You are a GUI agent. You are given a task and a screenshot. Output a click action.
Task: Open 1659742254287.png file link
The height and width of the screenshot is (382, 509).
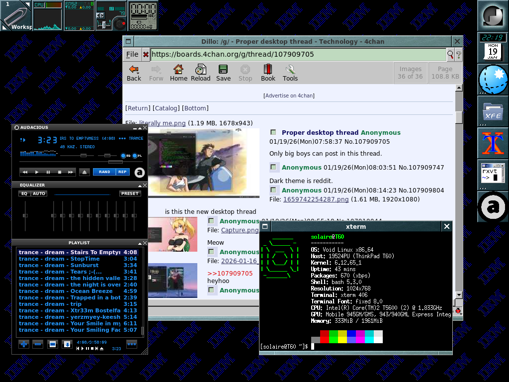click(x=316, y=199)
